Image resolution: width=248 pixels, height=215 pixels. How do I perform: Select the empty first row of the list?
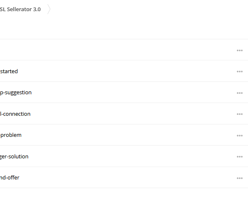pyautogui.click(x=124, y=50)
